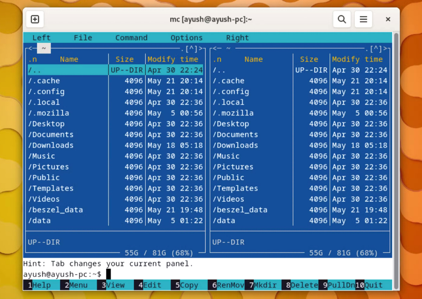This screenshot has width=422, height=299.
Task: Click the .n sort indicator in right panel
Action: click(217, 59)
